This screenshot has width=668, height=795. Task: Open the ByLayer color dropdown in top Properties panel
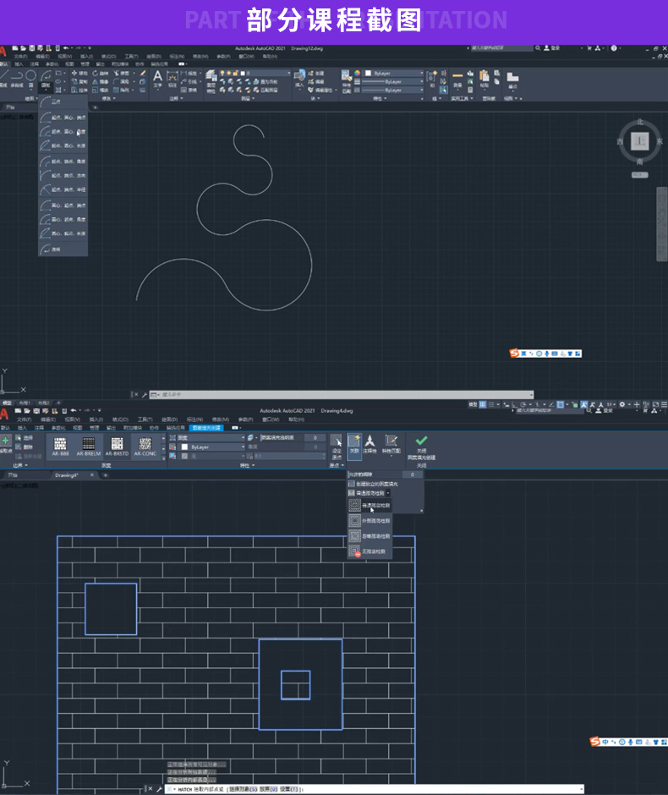(394, 73)
